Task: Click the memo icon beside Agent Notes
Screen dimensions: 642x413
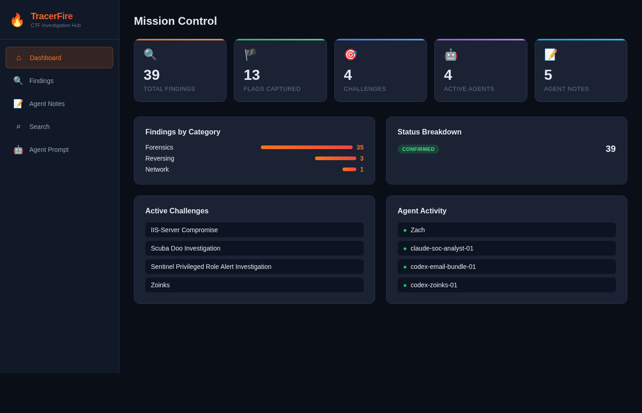Action: [18, 104]
